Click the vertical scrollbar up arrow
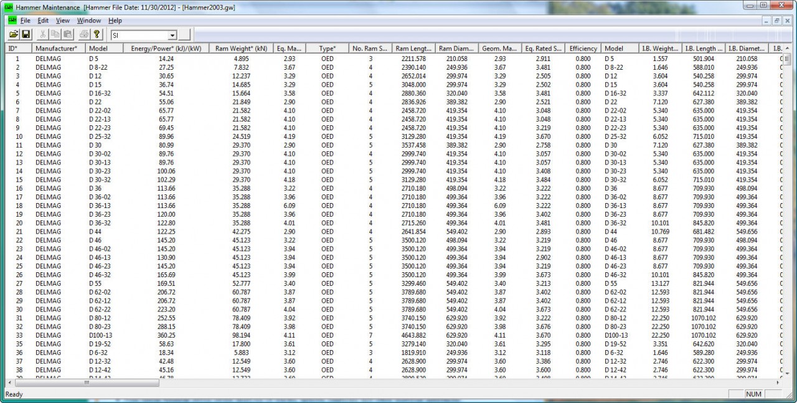Screen dimensions: 797x403 (787, 49)
